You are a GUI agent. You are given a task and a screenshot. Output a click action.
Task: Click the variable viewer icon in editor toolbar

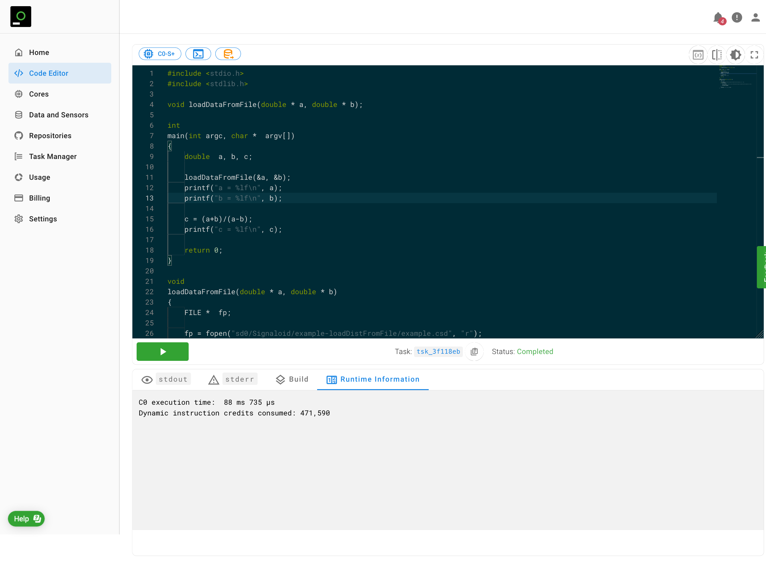click(698, 55)
